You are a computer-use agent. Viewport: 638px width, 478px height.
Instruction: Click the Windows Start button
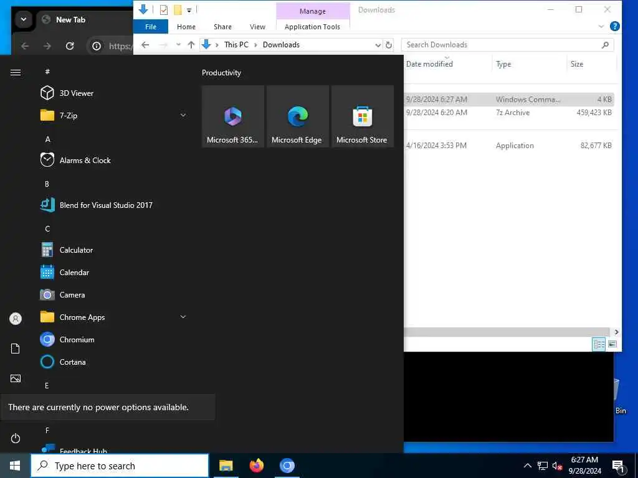coord(15,466)
